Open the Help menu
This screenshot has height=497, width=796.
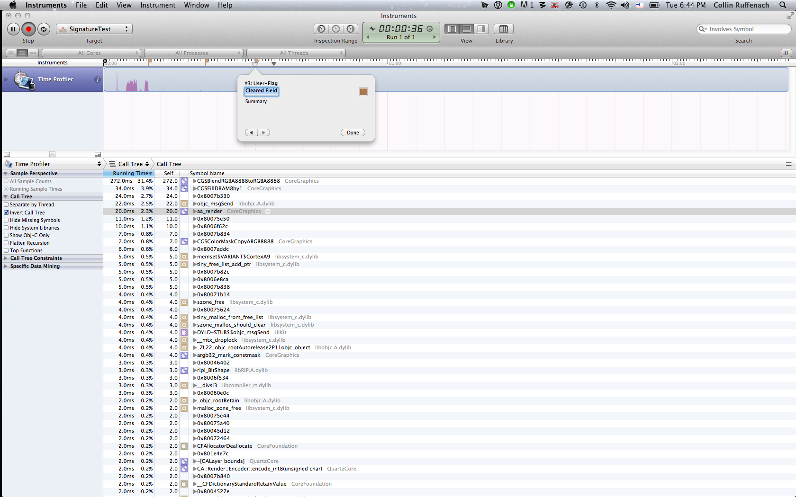pos(225,5)
